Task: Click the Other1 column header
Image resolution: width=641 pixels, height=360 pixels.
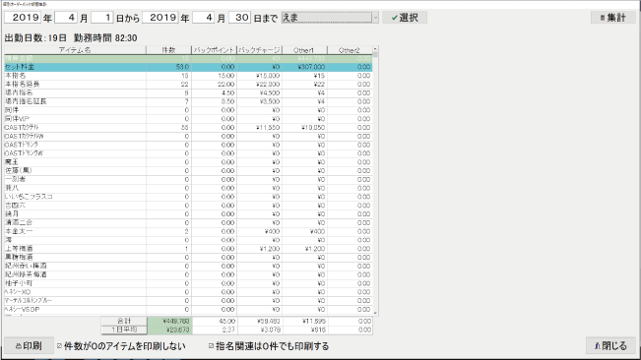Action: (304, 50)
